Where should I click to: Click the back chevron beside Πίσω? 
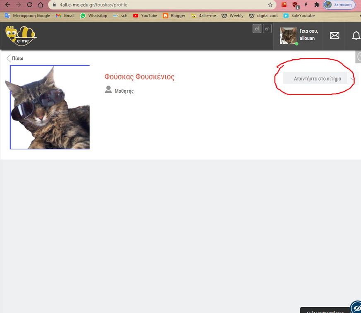pos(9,58)
